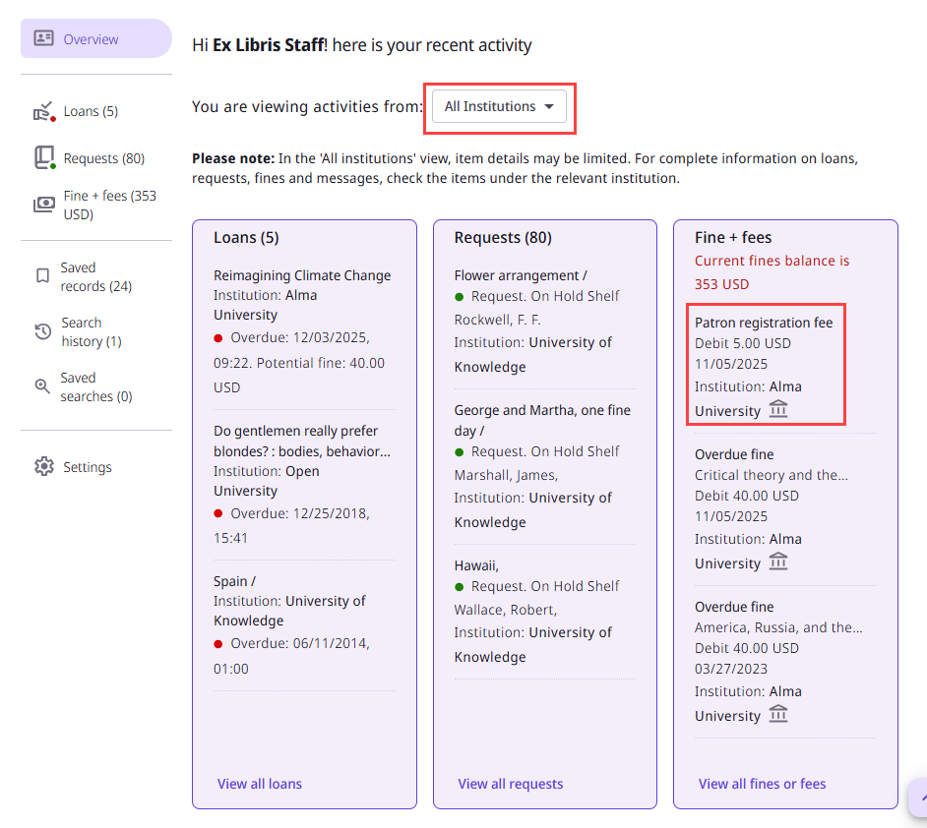Click Marshall, James, author text
The image size is (927, 828).
pyautogui.click(x=506, y=475)
